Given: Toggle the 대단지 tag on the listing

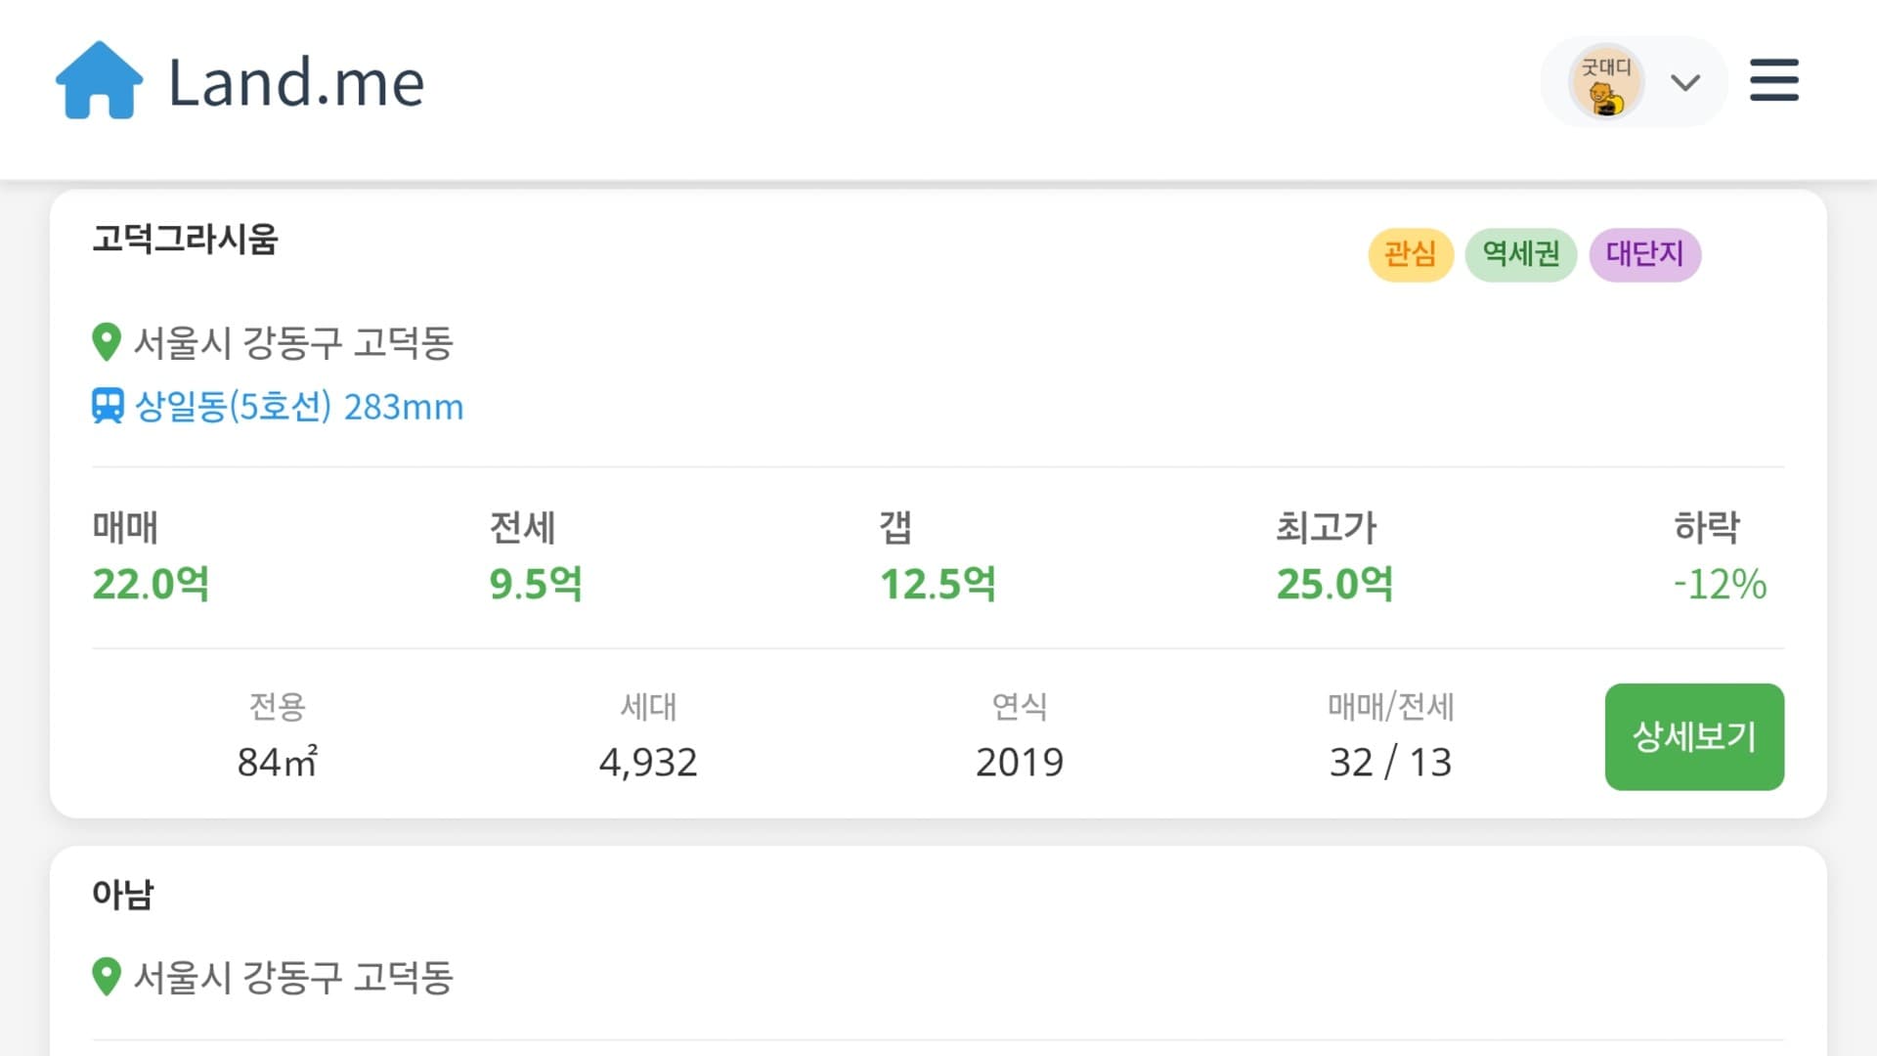Looking at the screenshot, I should coord(1644,254).
